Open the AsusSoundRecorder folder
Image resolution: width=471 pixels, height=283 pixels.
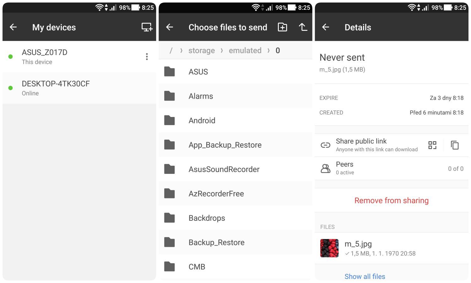224,169
